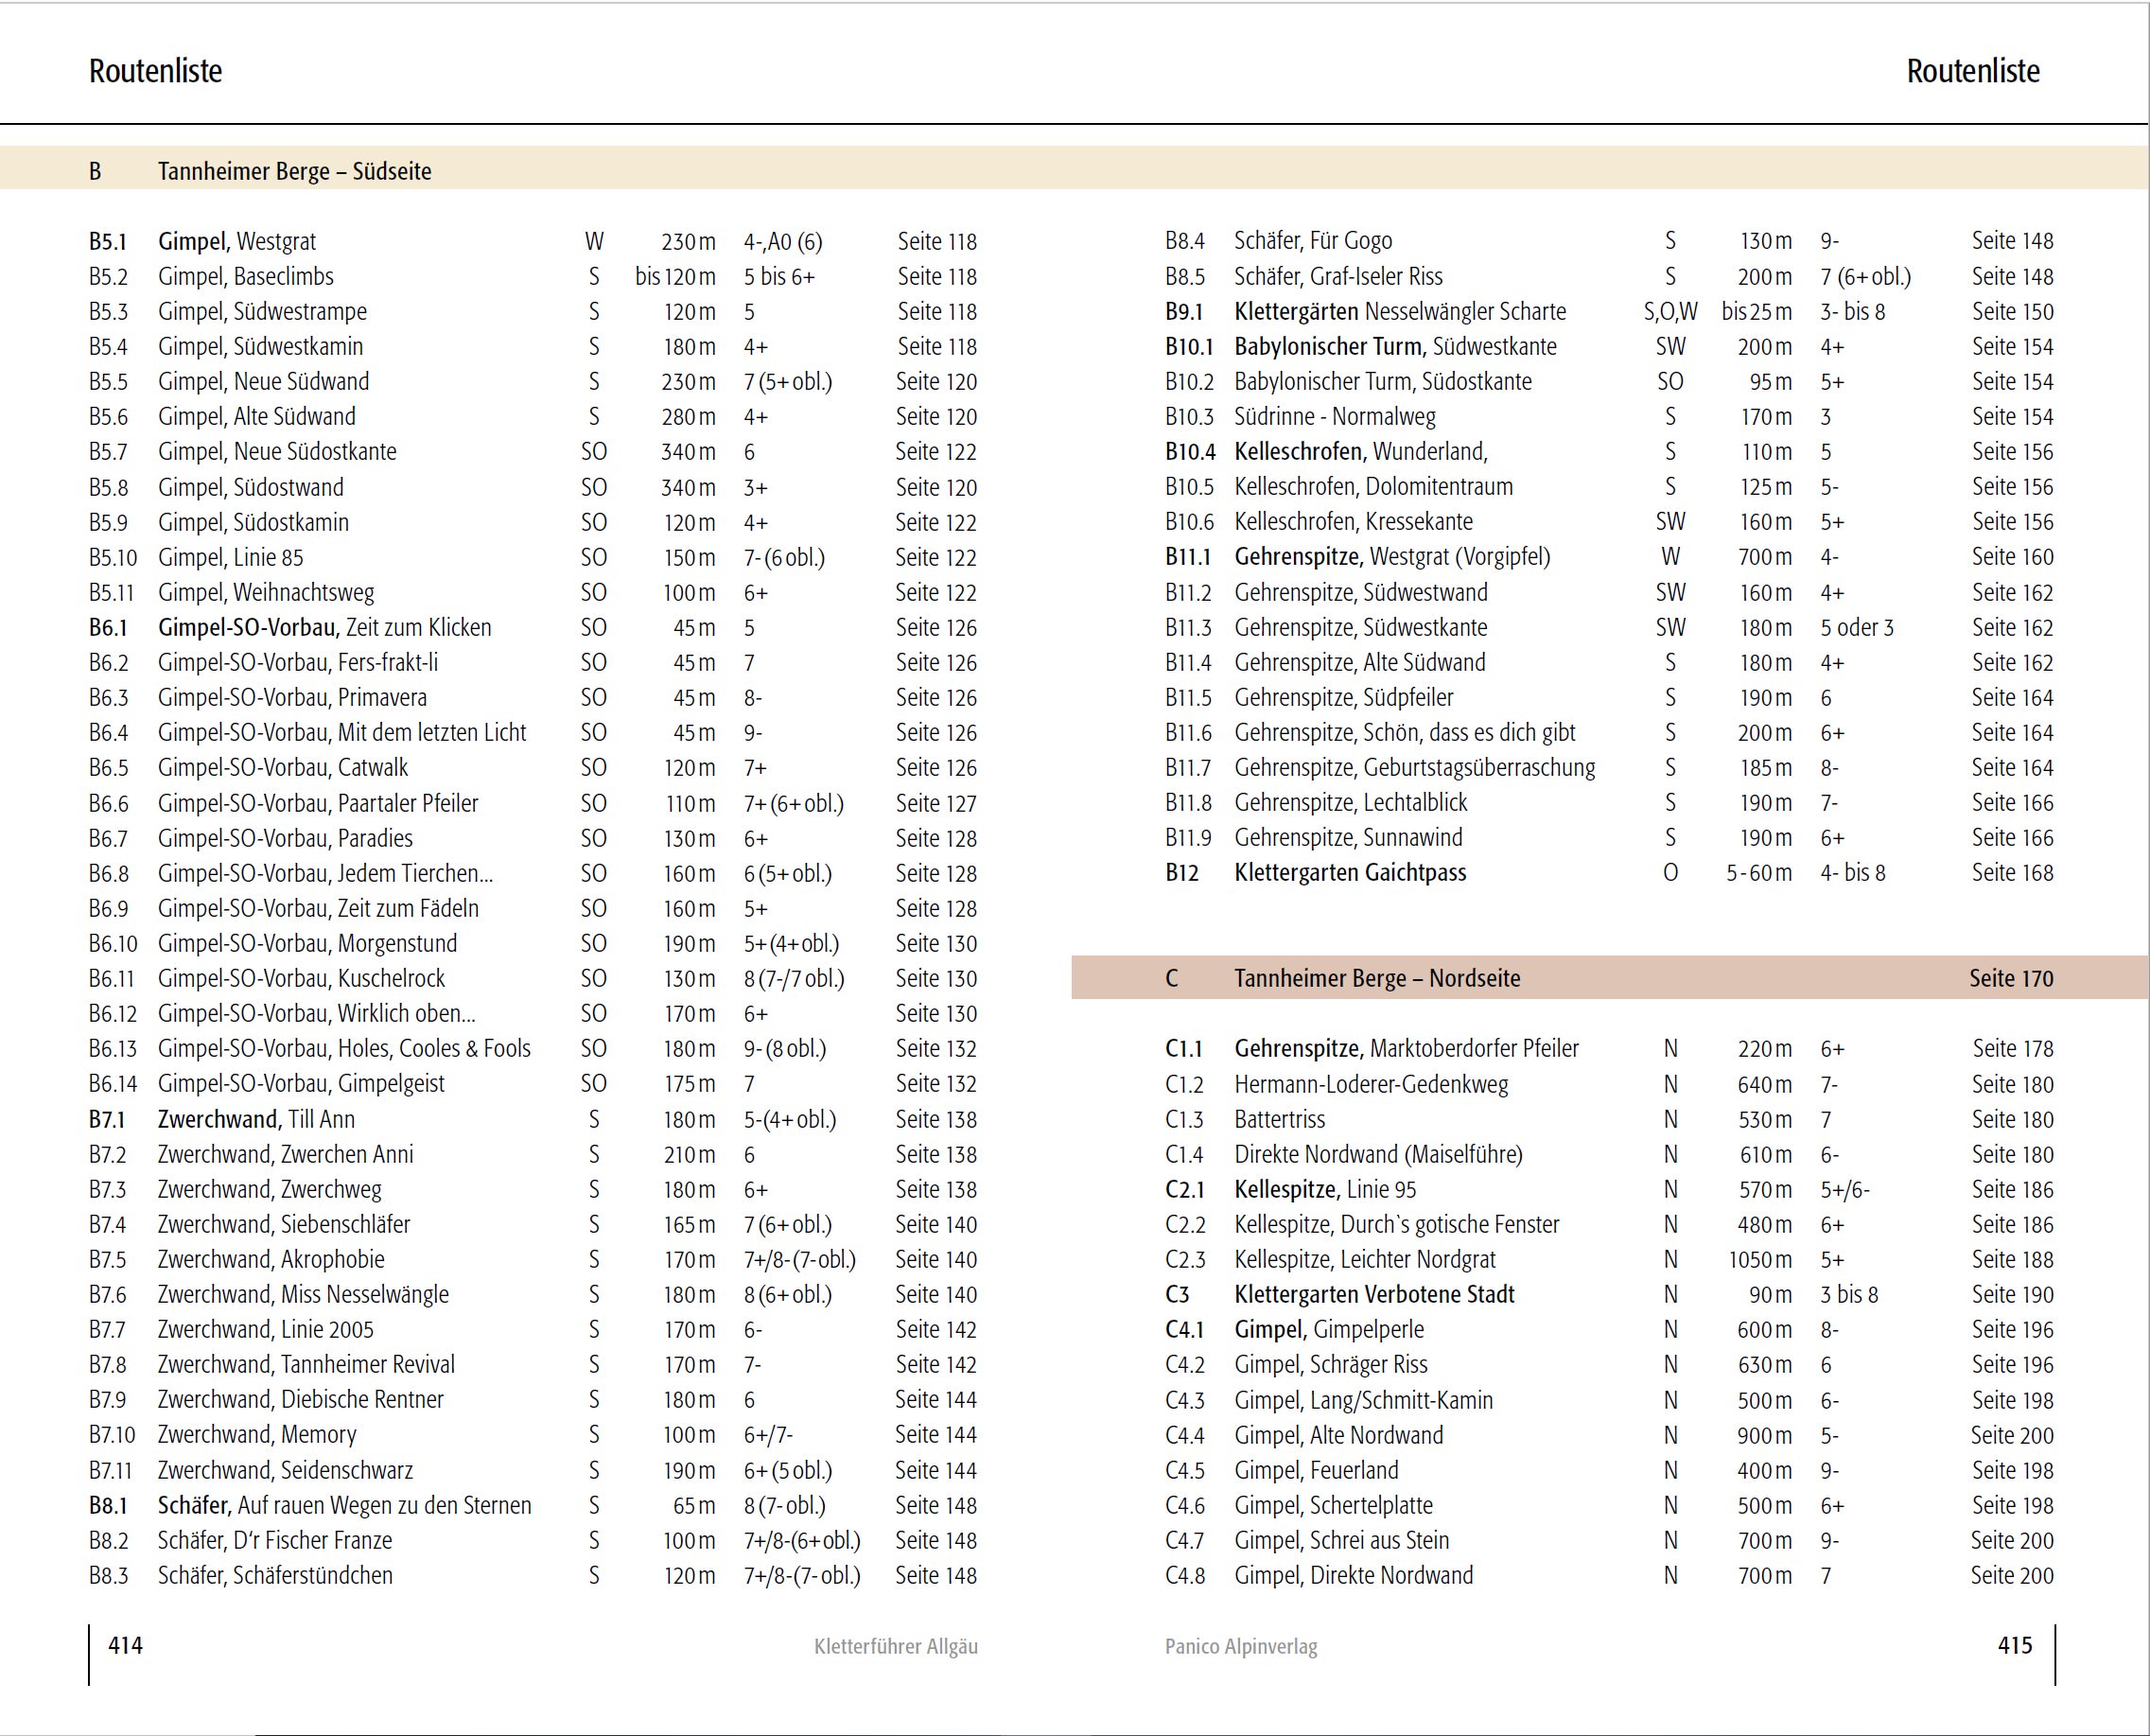Image resolution: width=2150 pixels, height=1736 pixels.
Task: Select 'Direkte Nordwand (Maiselführe)' route
Action: point(1378,1154)
